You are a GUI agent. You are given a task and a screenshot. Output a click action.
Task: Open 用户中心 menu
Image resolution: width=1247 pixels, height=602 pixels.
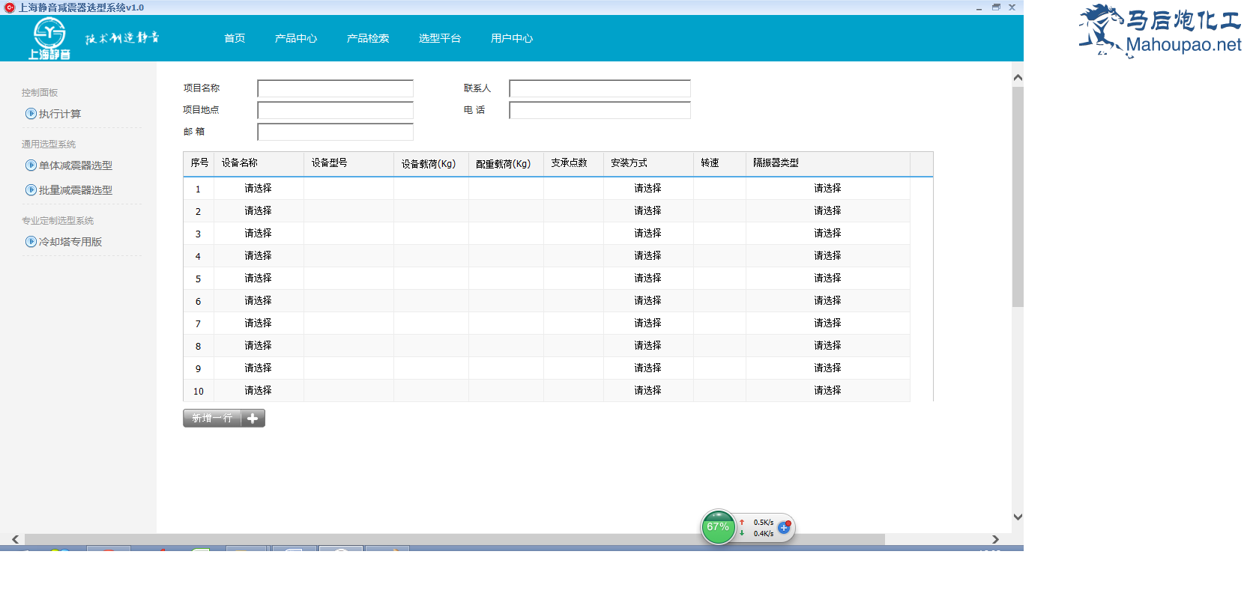pyautogui.click(x=512, y=38)
